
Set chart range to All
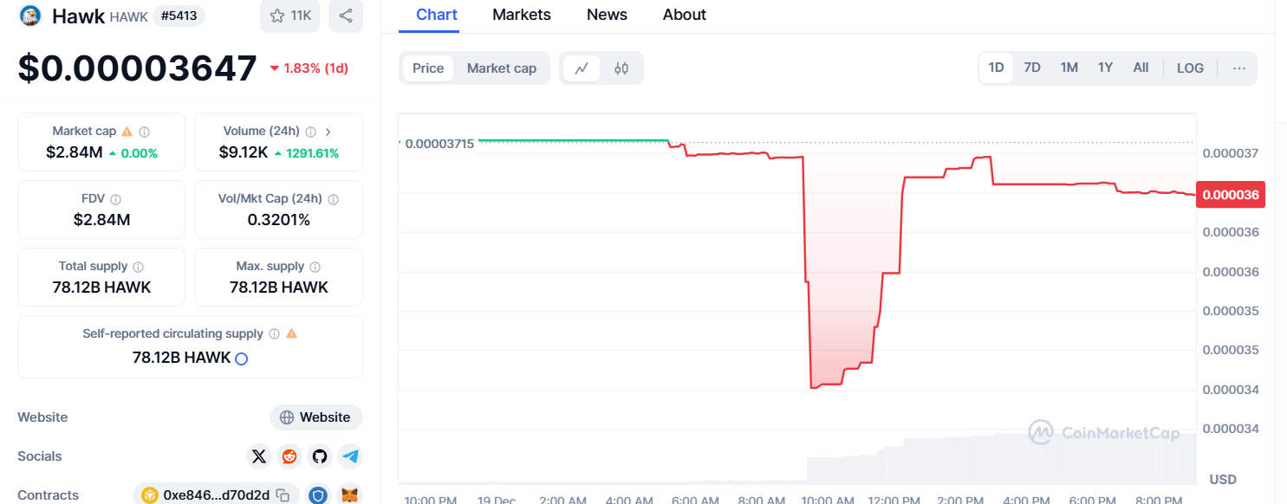point(1141,68)
